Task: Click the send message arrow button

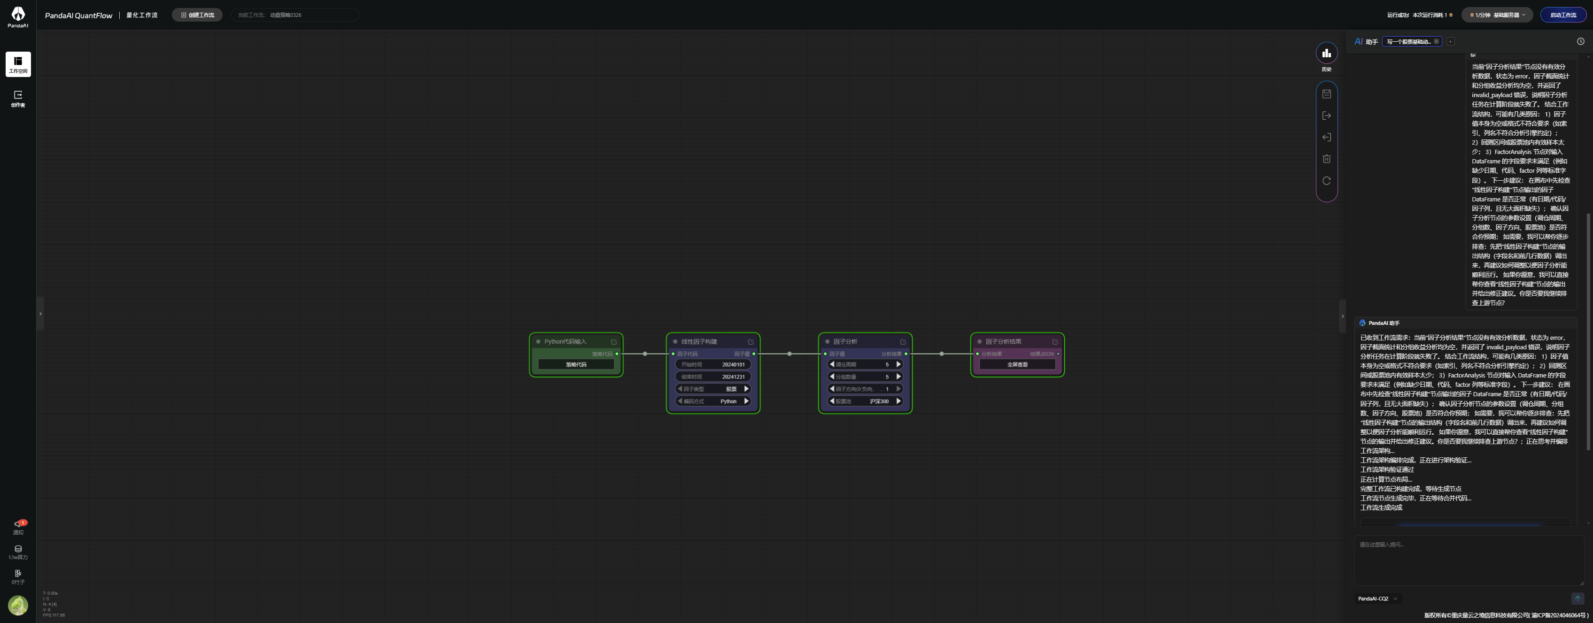Action: coord(1577,598)
